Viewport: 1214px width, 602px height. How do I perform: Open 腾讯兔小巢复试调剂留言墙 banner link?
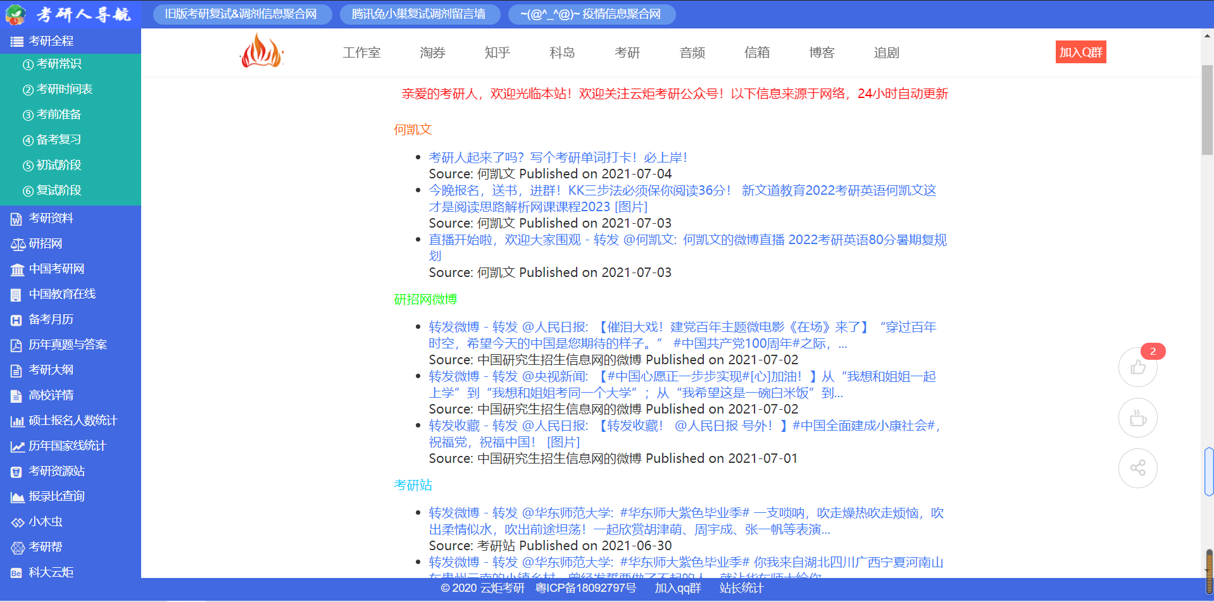(x=419, y=14)
